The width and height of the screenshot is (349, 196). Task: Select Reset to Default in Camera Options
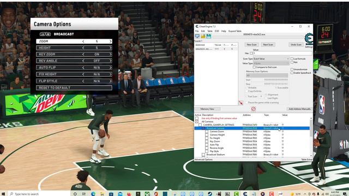pyautogui.click(x=74, y=88)
